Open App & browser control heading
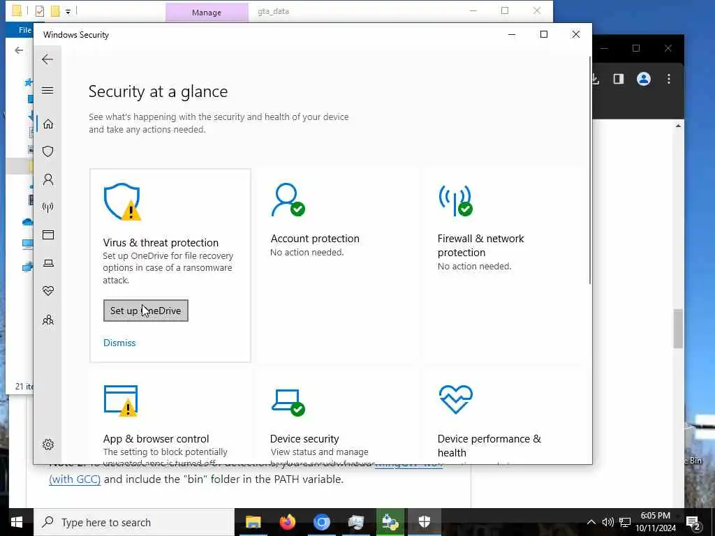Viewport: 715px width, 536px height. pos(156,438)
